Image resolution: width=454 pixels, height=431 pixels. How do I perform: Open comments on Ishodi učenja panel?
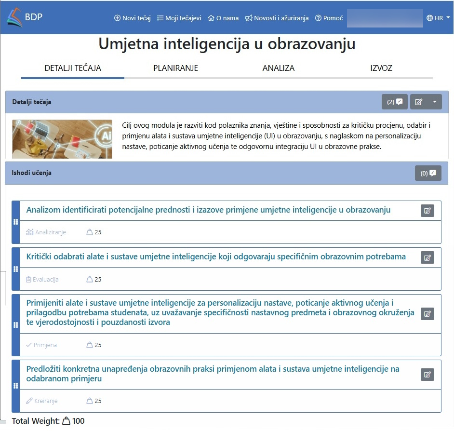pos(428,173)
